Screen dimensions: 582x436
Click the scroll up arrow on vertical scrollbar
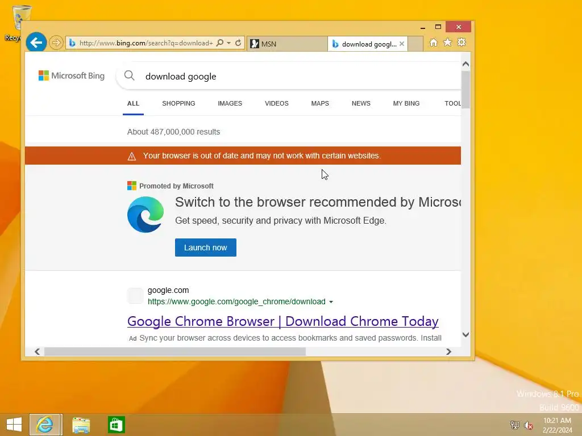[x=466, y=64]
